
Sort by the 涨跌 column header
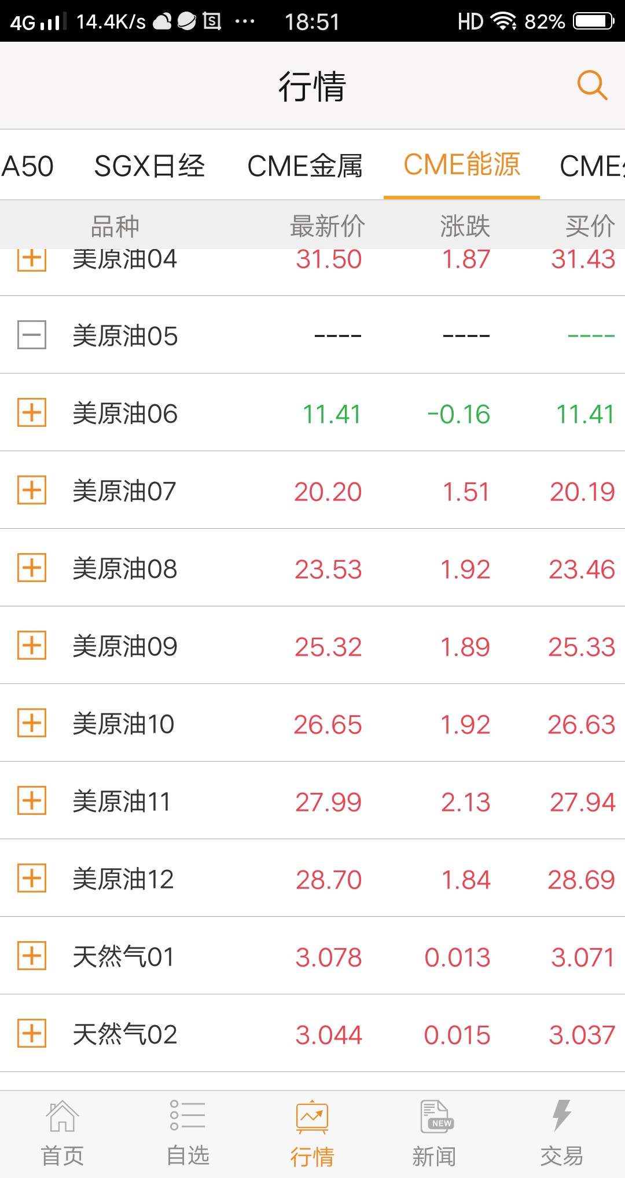(x=465, y=226)
